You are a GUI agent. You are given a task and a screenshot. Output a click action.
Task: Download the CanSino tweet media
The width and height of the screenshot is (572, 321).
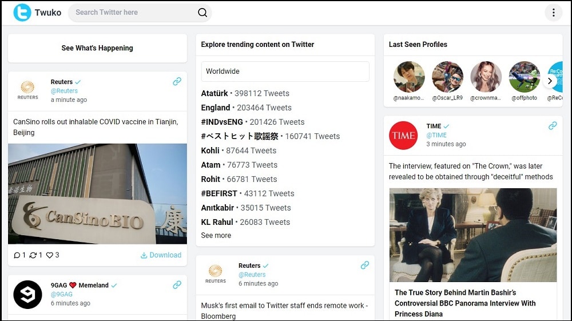click(161, 255)
